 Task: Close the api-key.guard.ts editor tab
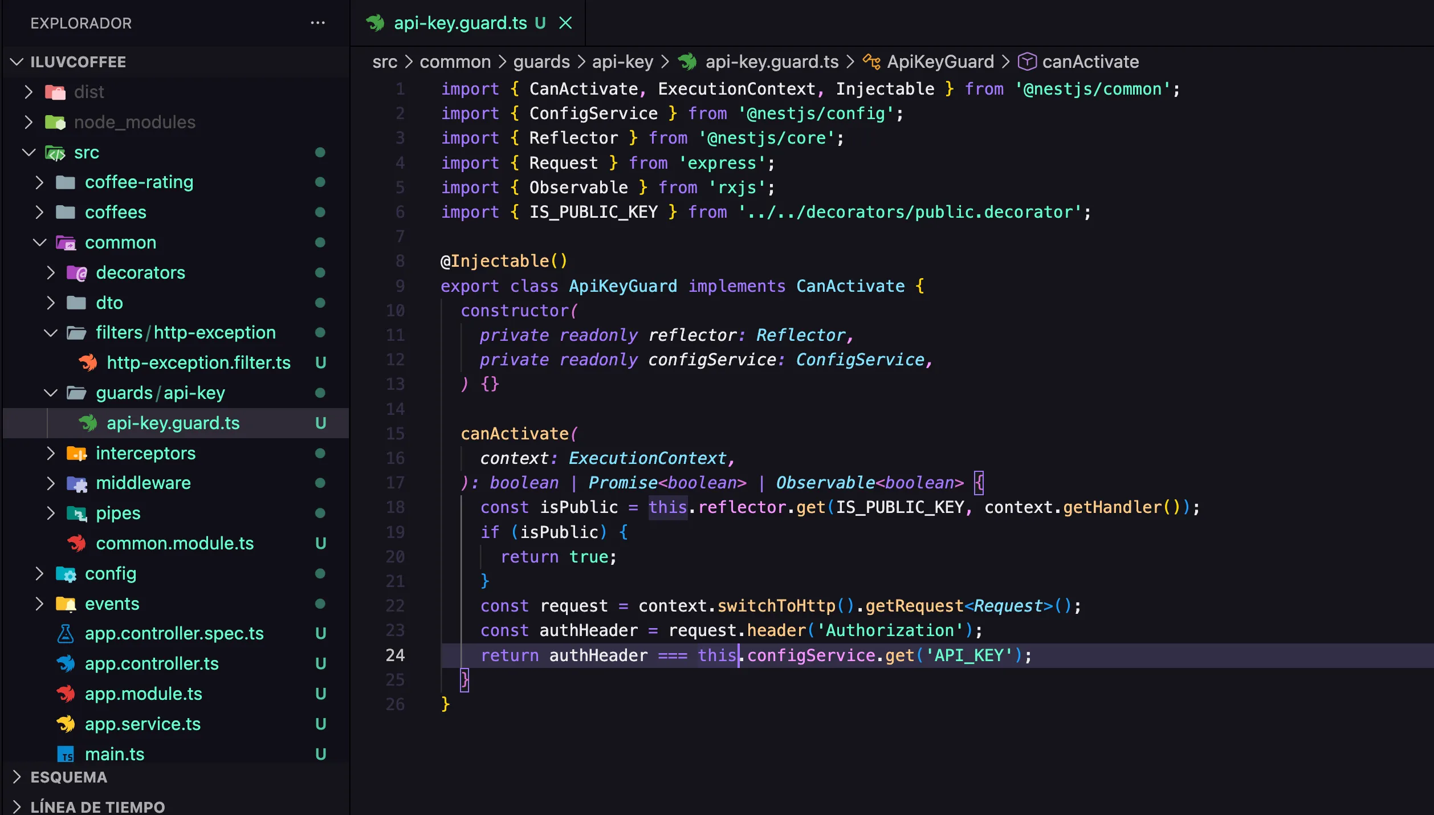pyautogui.click(x=565, y=23)
